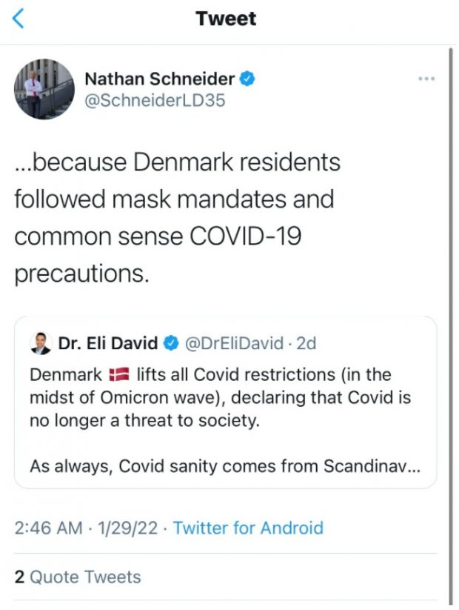Viewport: 459px width, 610px height.
Task: Click Dr. Eli David's small avatar
Action: (40, 343)
